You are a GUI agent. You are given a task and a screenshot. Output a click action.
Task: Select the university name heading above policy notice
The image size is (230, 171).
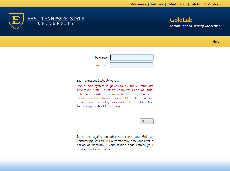pos(98,81)
